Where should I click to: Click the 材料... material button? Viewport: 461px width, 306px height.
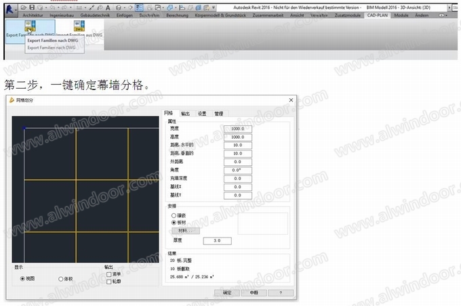[184, 230]
